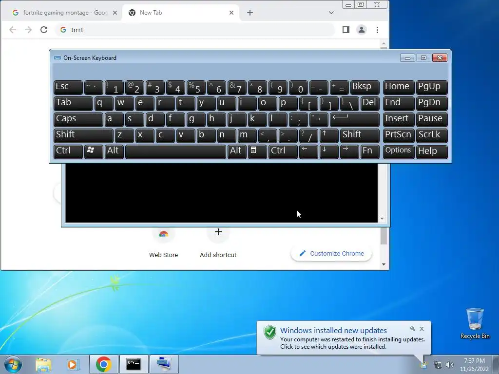Image resolution: width=499 pixels, height=374 pixels.
Task: Hit the Tab key on On-Screen Keyboard
Action: pos(73,103)
